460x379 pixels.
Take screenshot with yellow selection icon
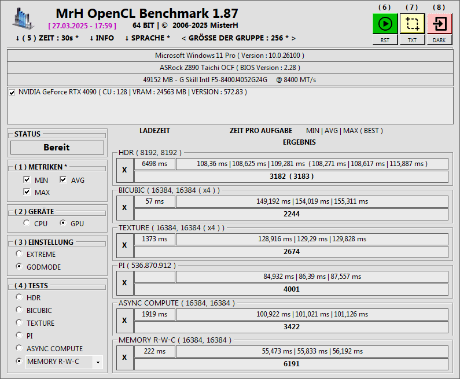coord(412,24)
